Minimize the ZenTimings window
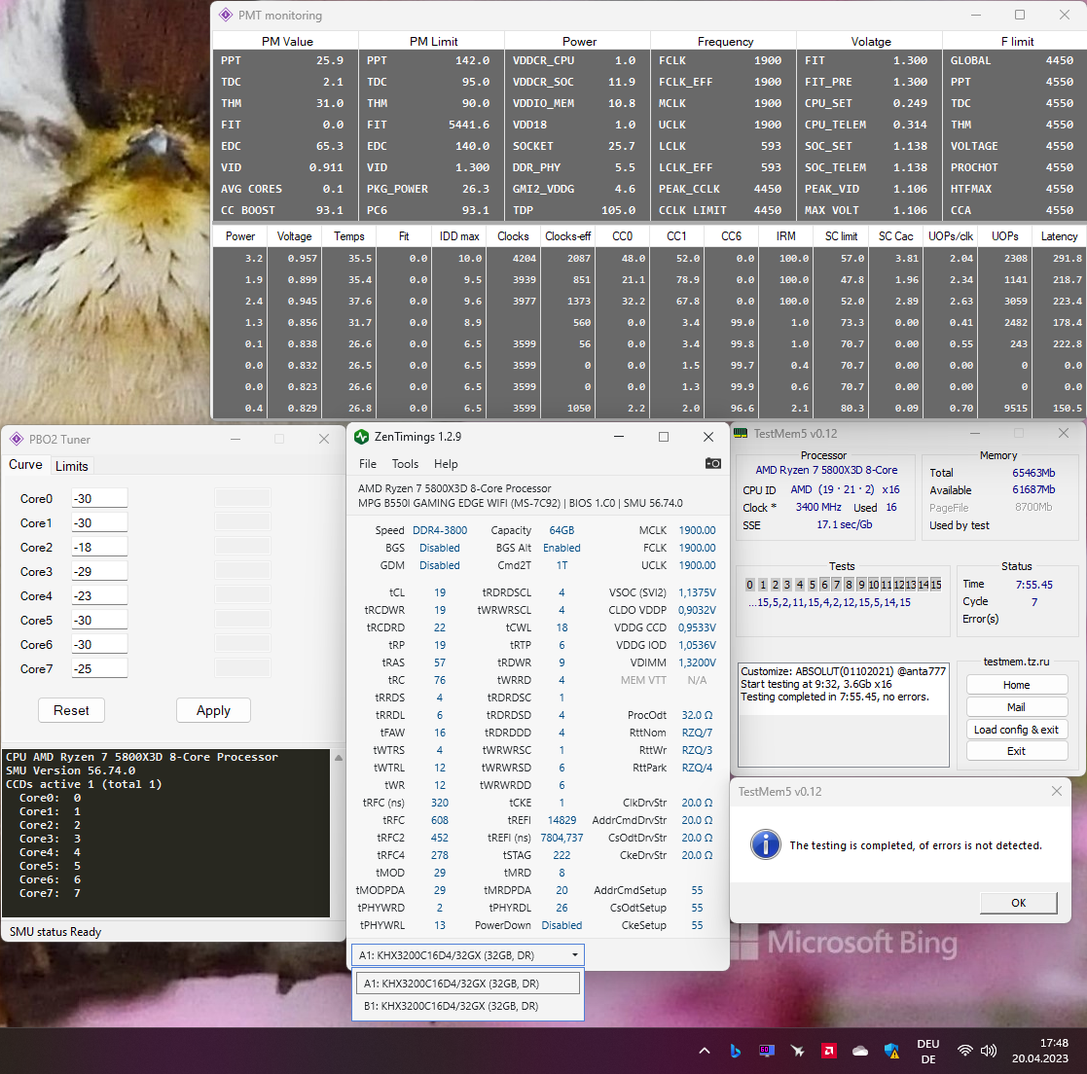 [619, 437]
